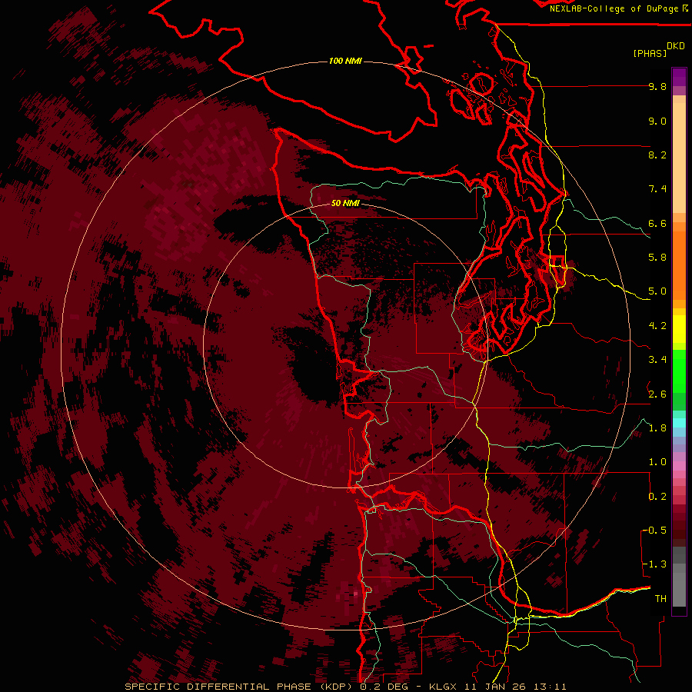
Task: Click the 1.8 scale value
Action: tap(657, 428)
